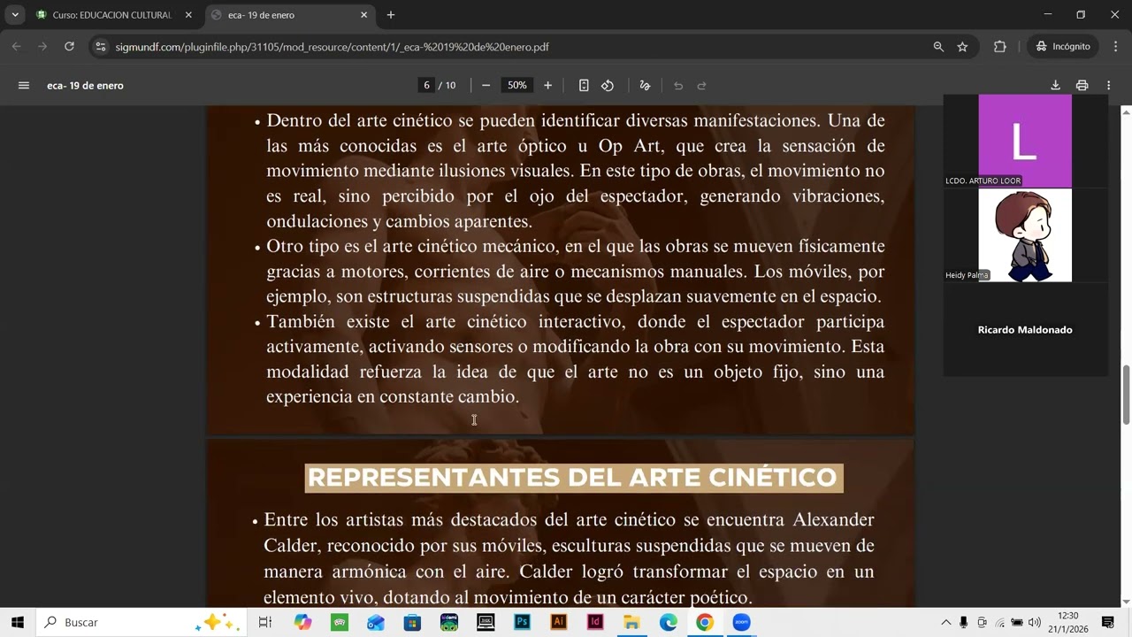Click Ricardo Maldonado participant tile
Image resolution: width=1132 pixels, height=637 pixels.
coord(1025,329)
